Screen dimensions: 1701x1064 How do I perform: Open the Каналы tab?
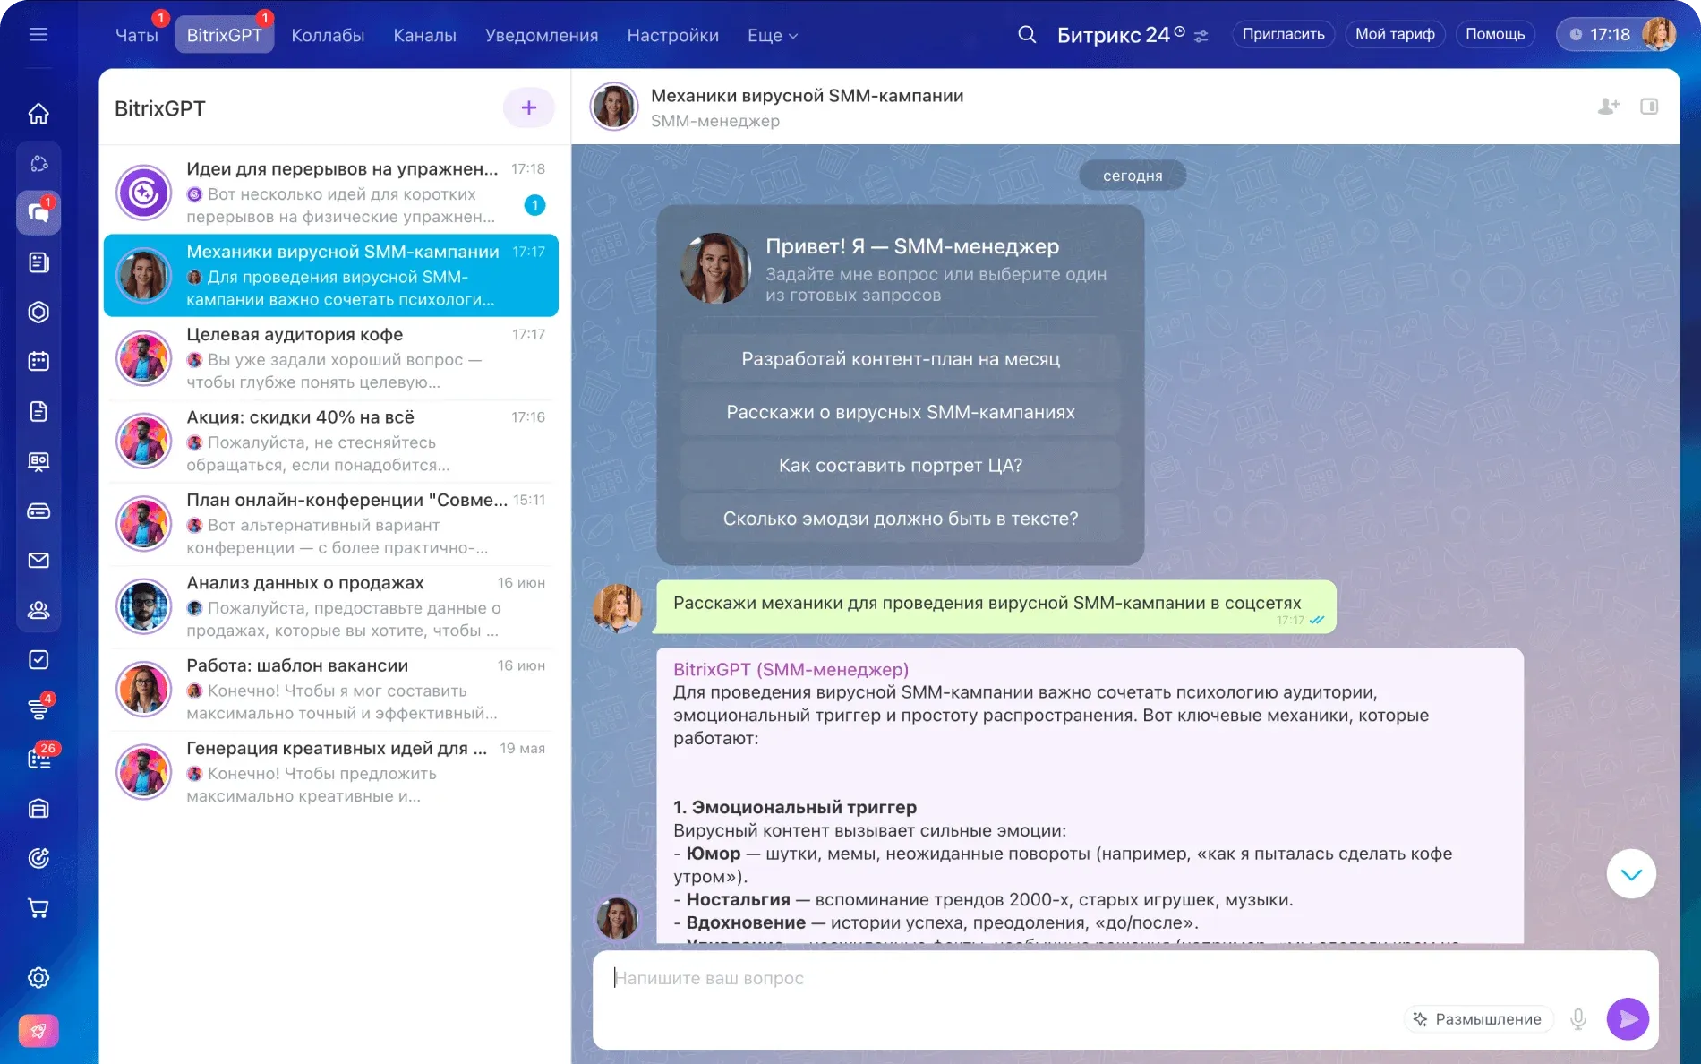tap(424, 36)
